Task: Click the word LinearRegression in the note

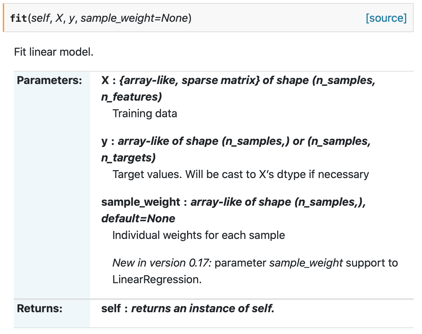Action: pyautogui.click(x=157, y=279)
